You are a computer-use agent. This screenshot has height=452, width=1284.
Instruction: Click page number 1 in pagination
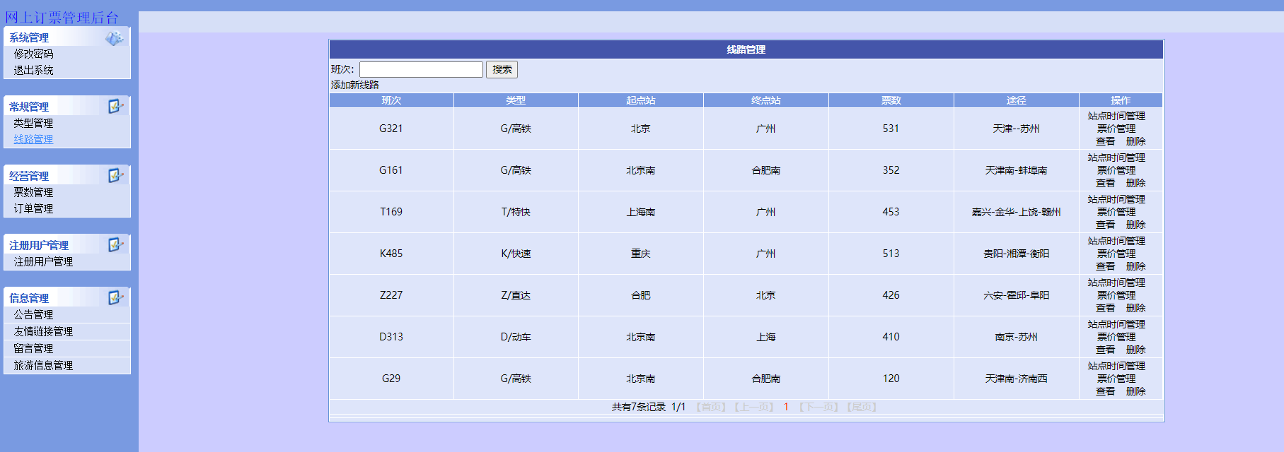786,407
